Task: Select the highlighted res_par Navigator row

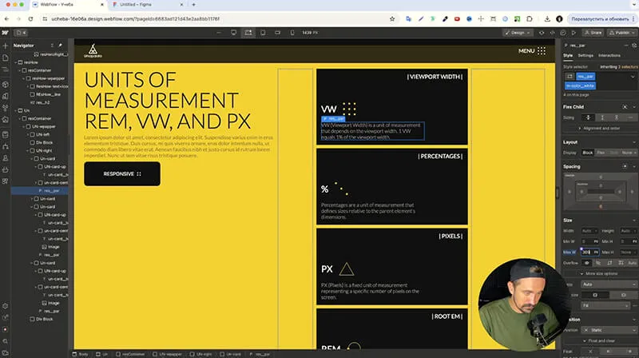Action: click(39, 190)
